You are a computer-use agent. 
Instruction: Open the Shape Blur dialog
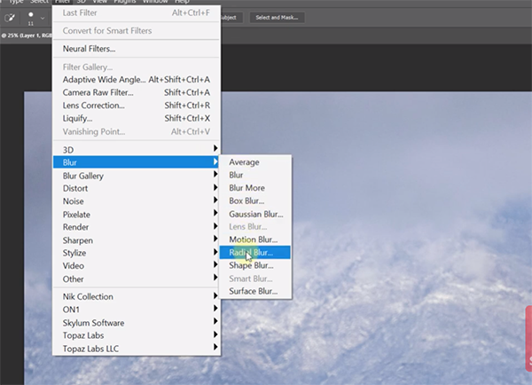point(255,265)
